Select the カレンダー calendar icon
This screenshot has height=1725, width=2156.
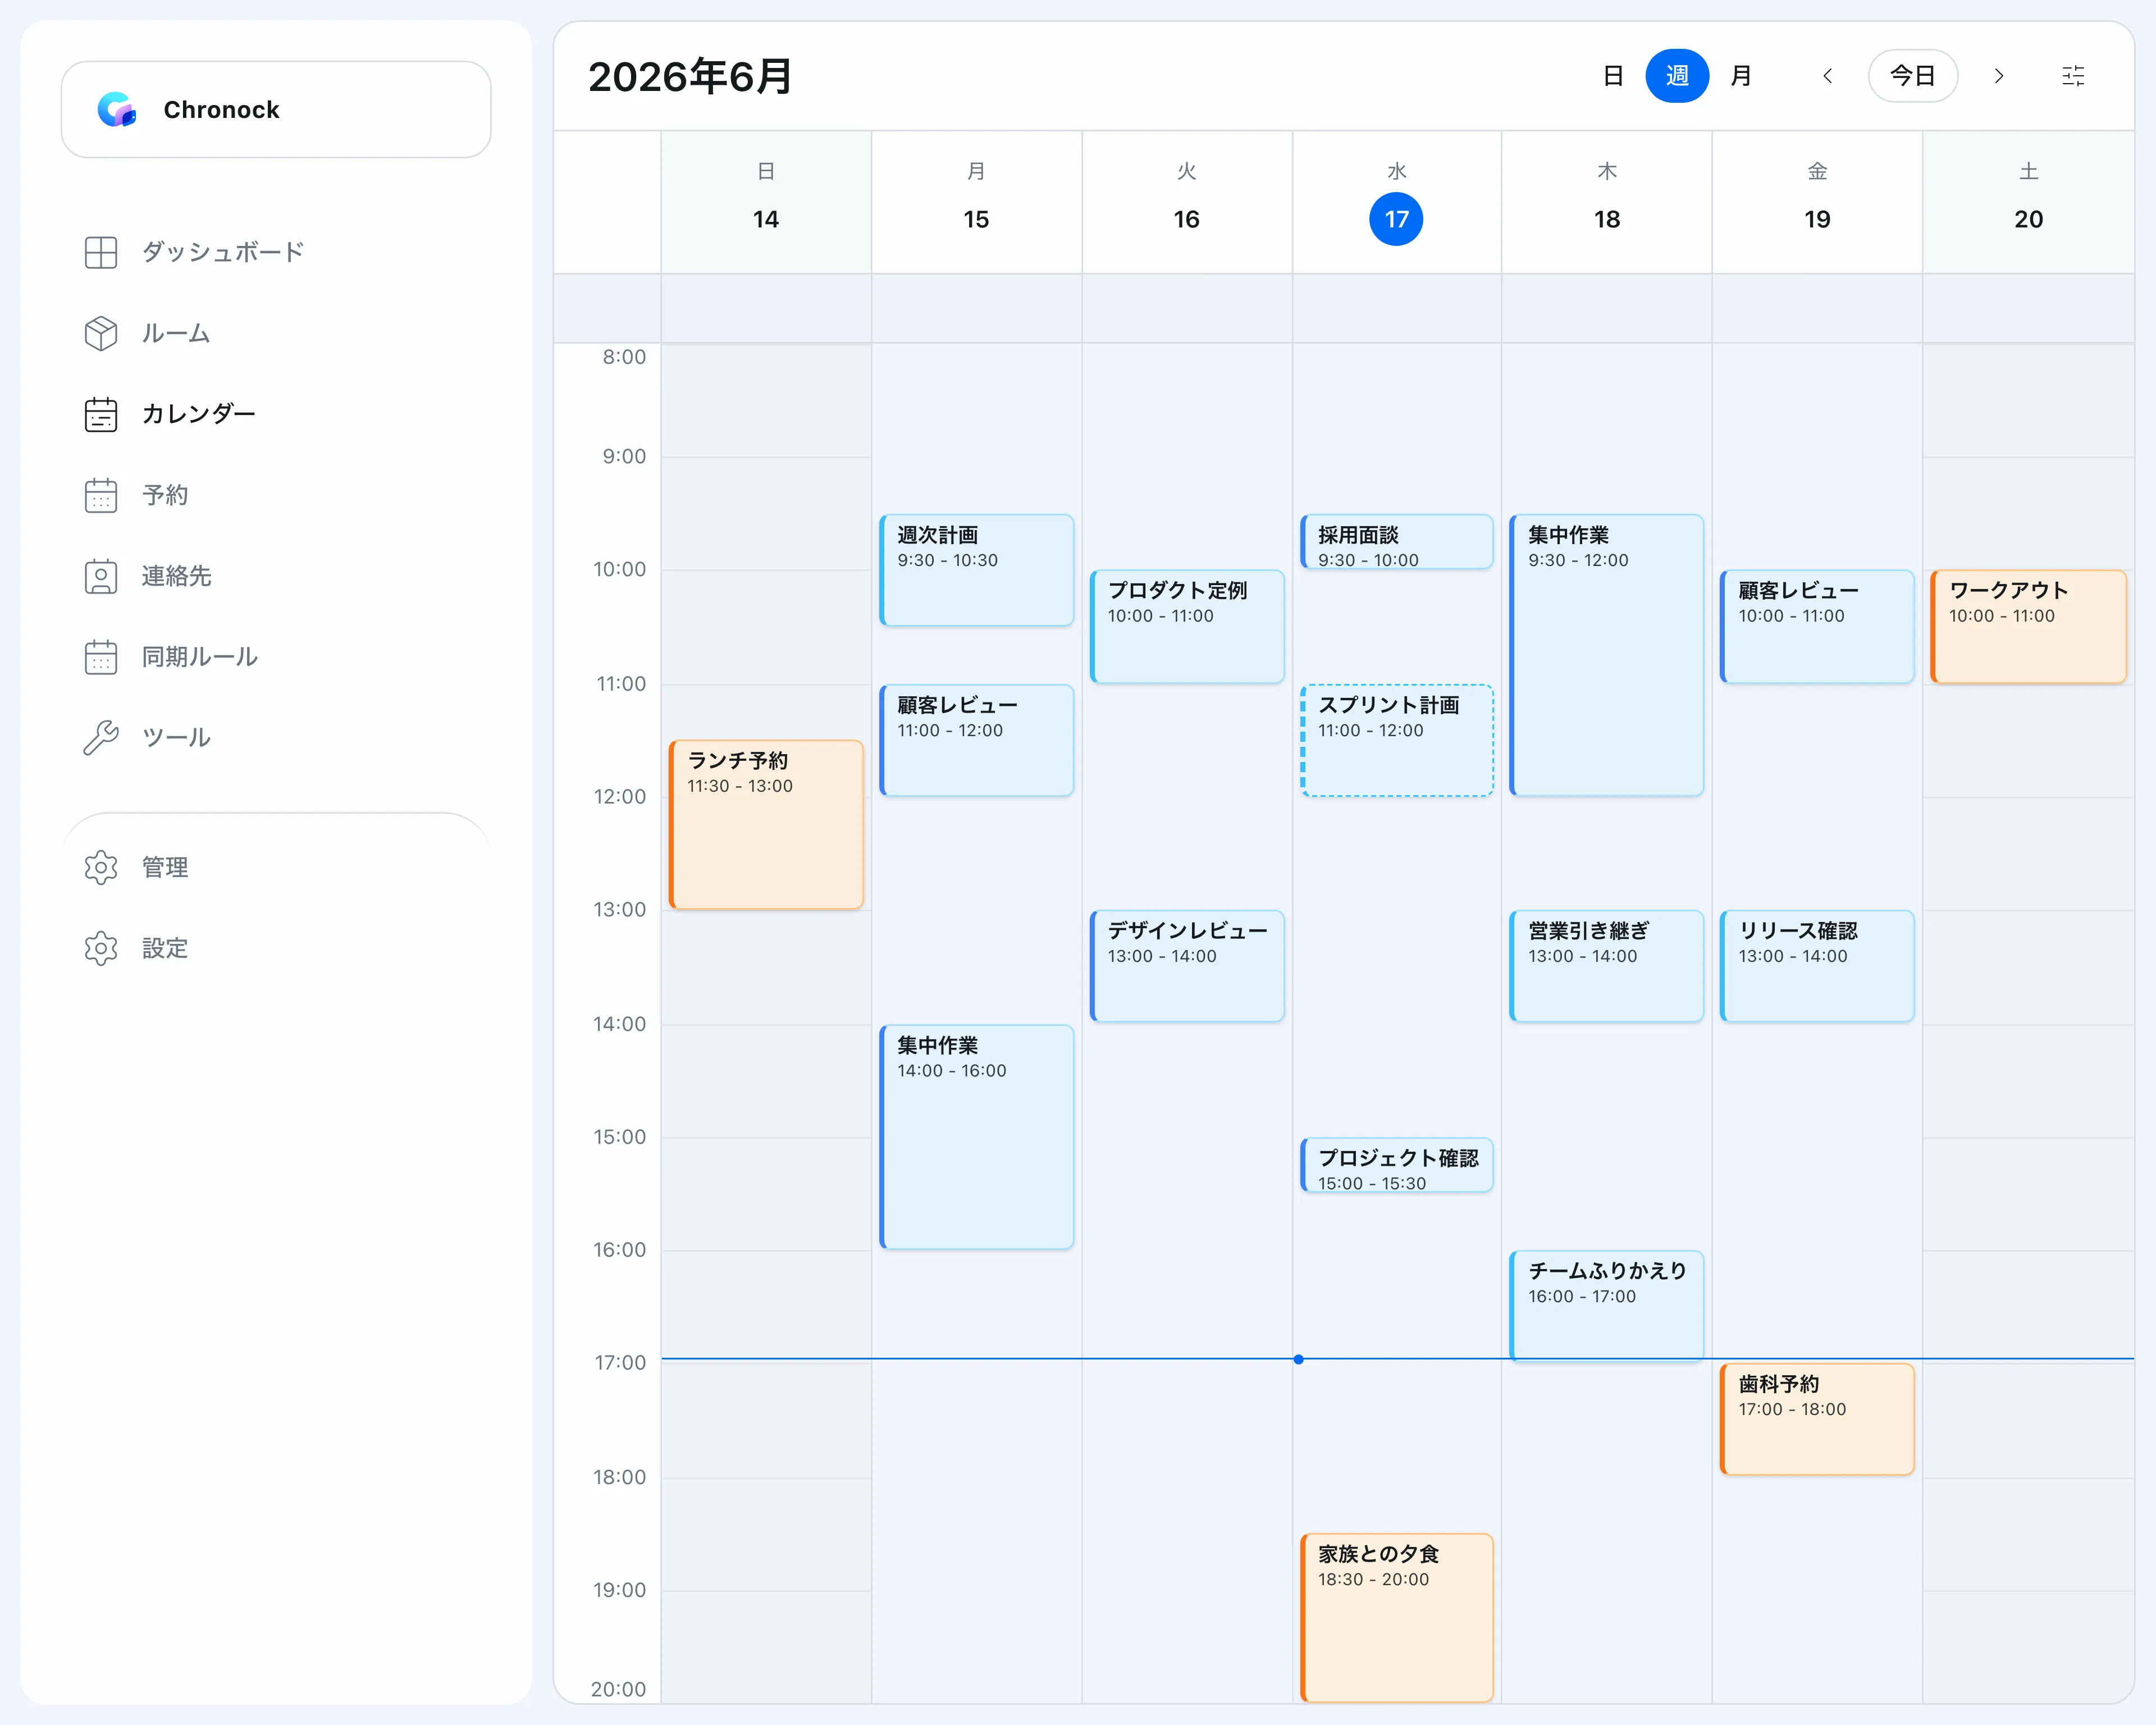pos(101,414)
